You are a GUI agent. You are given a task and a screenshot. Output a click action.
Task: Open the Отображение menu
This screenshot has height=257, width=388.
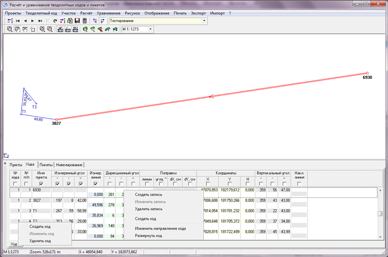pos(157,13)
